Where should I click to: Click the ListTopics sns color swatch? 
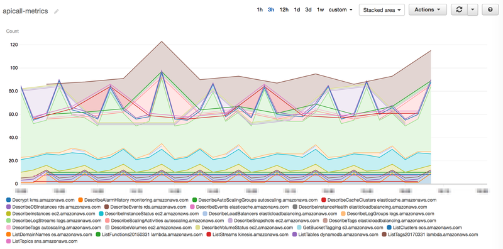8,241
